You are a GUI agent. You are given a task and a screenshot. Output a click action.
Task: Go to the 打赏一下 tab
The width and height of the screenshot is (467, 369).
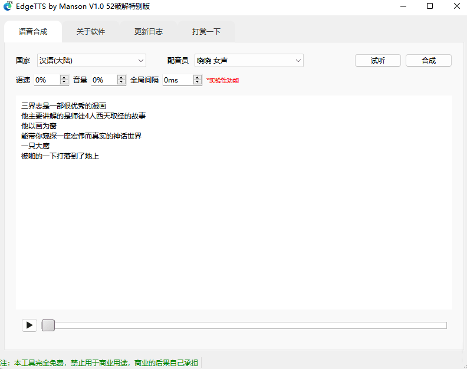point(206,32)
